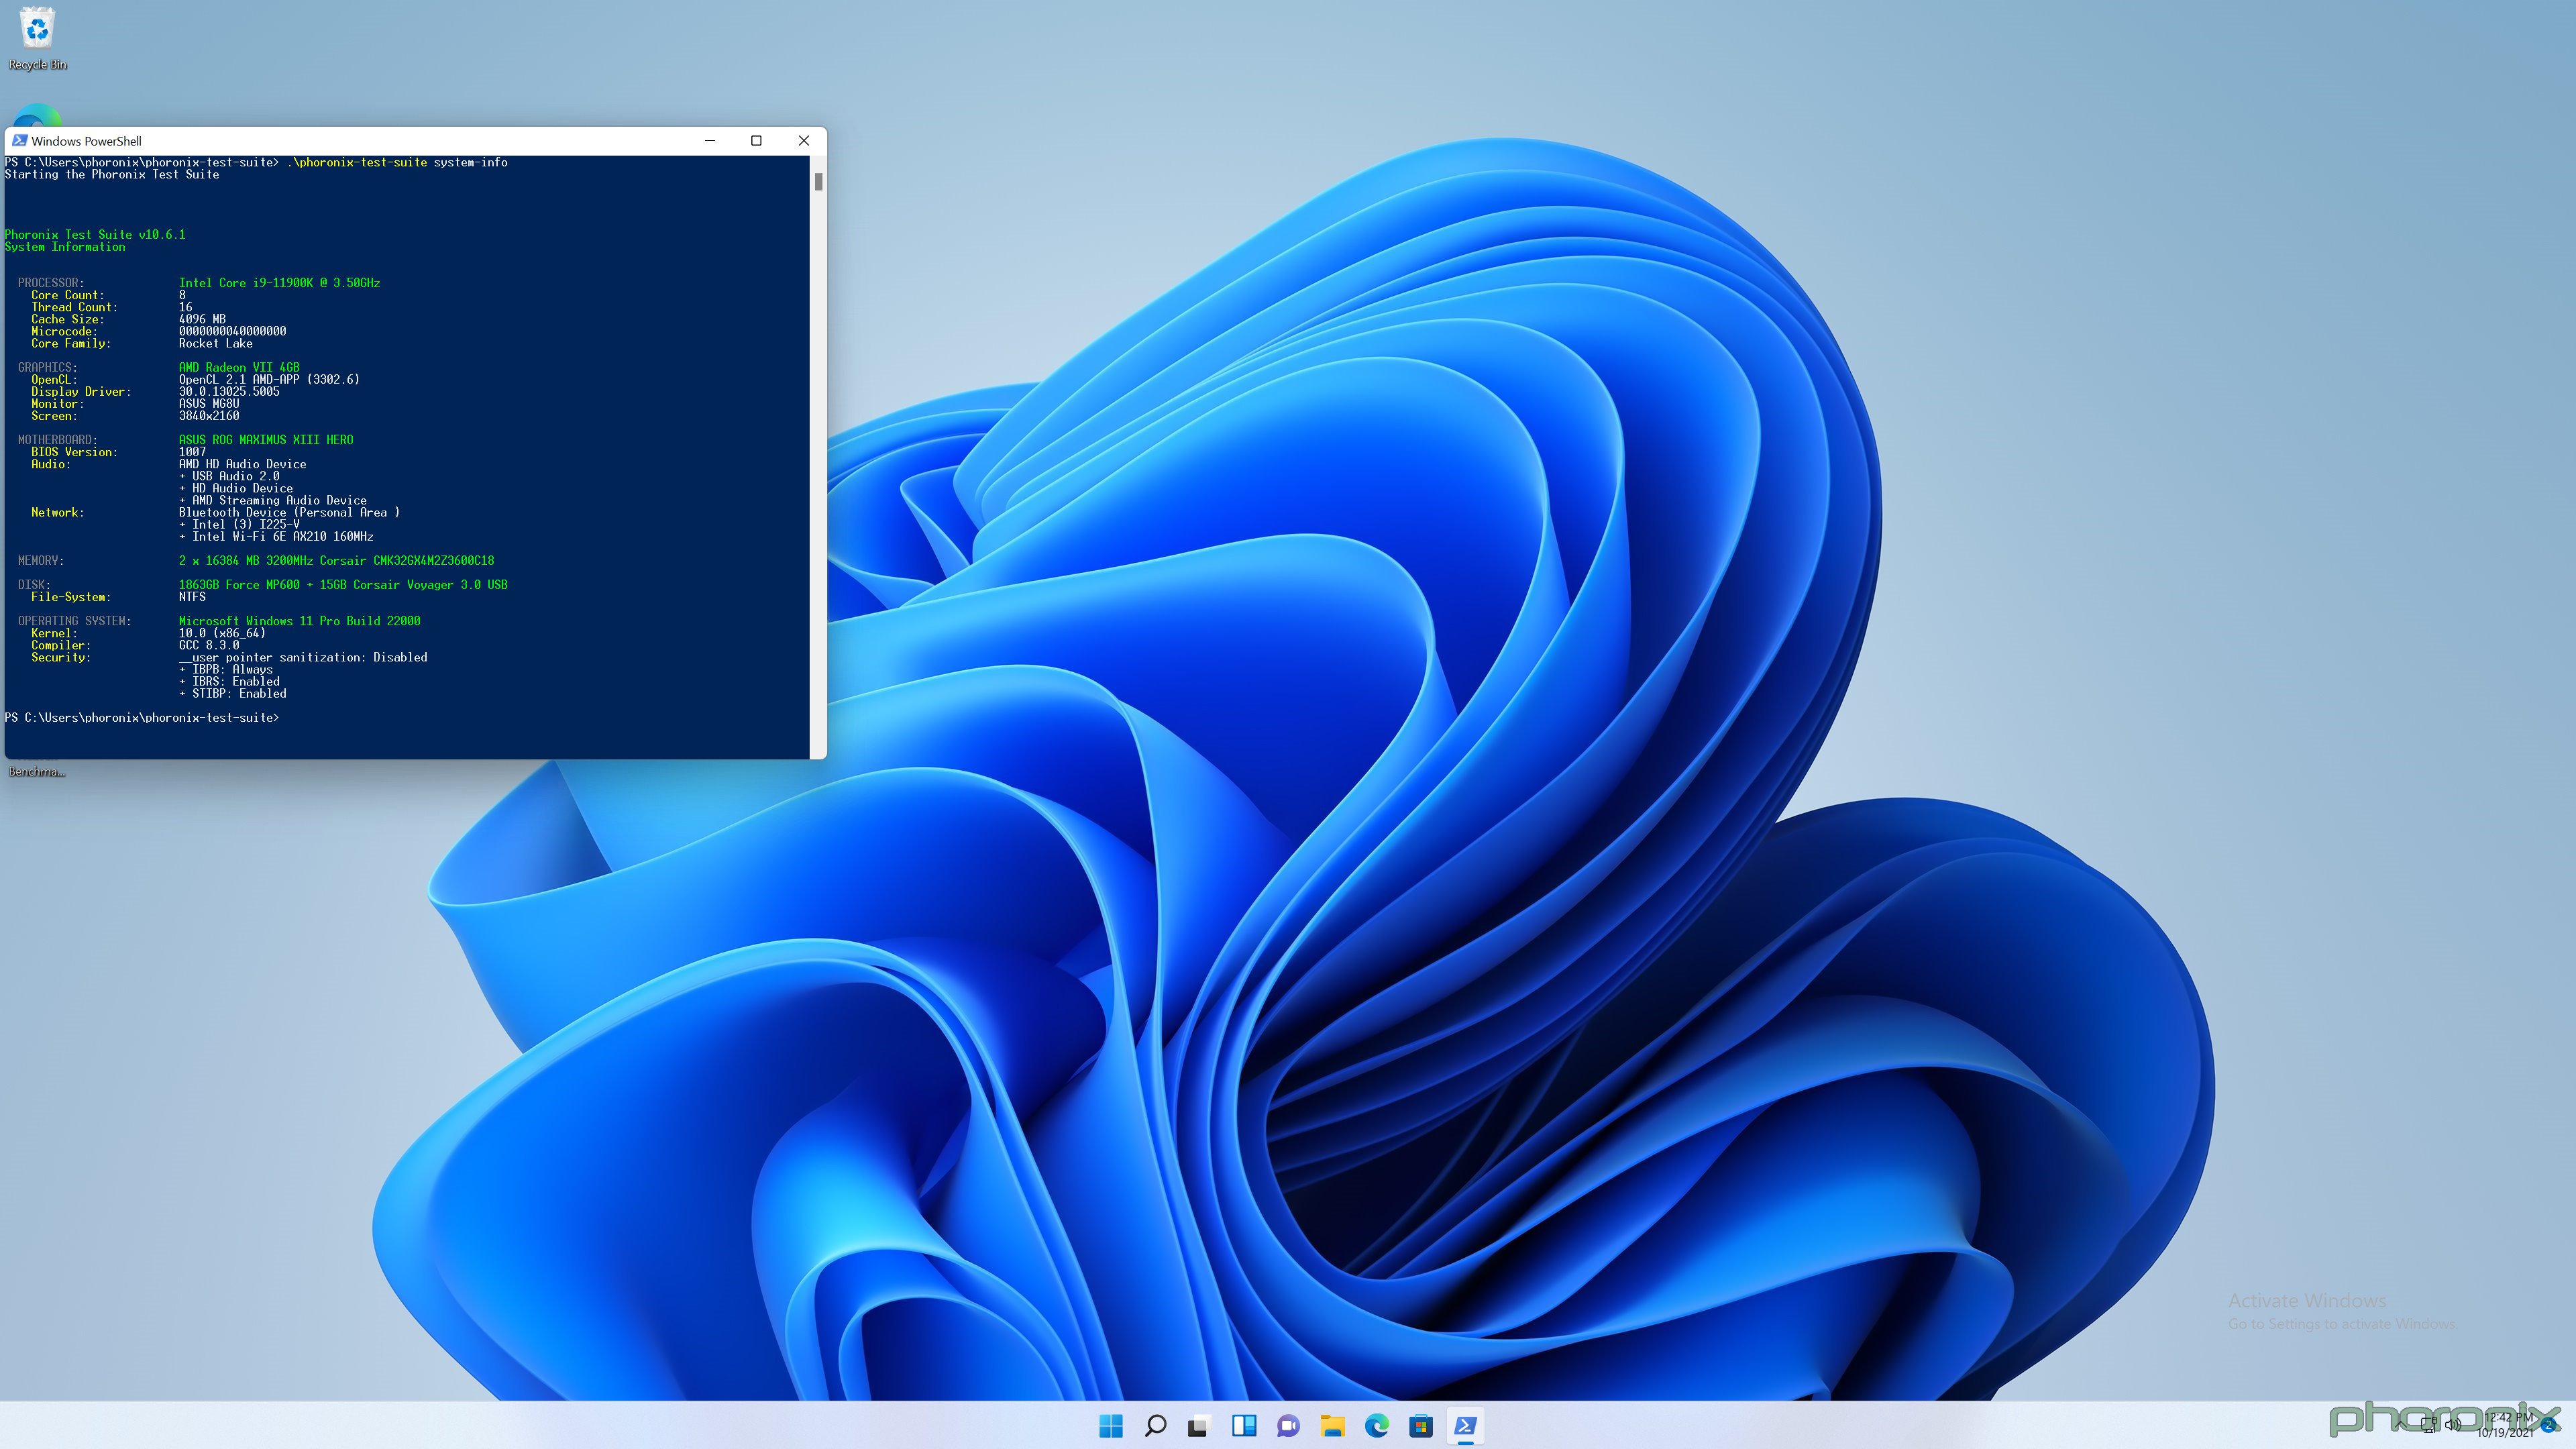
Task: Expand the hidden tray icons chevron
Action: 2401,1424
